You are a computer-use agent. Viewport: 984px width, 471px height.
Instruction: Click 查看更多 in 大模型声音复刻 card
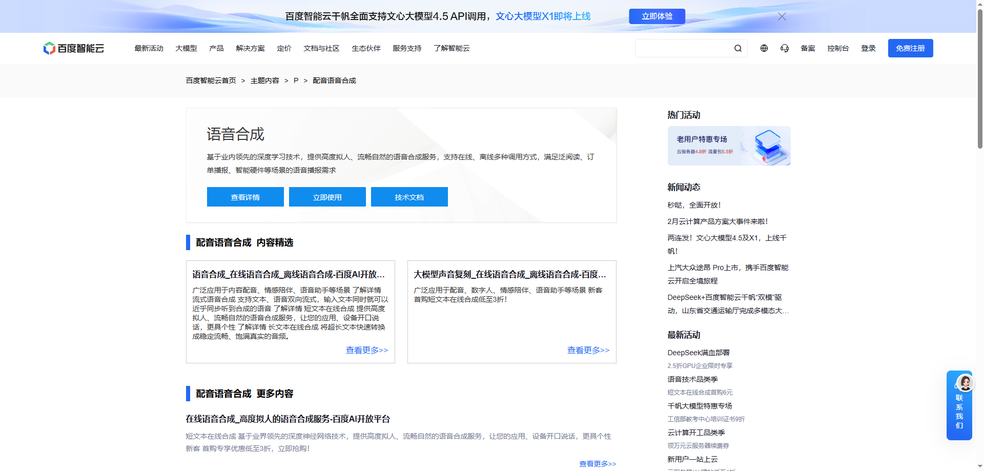(x=588, y=350)
